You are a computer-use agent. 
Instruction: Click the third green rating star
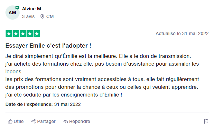pos(23,33)
